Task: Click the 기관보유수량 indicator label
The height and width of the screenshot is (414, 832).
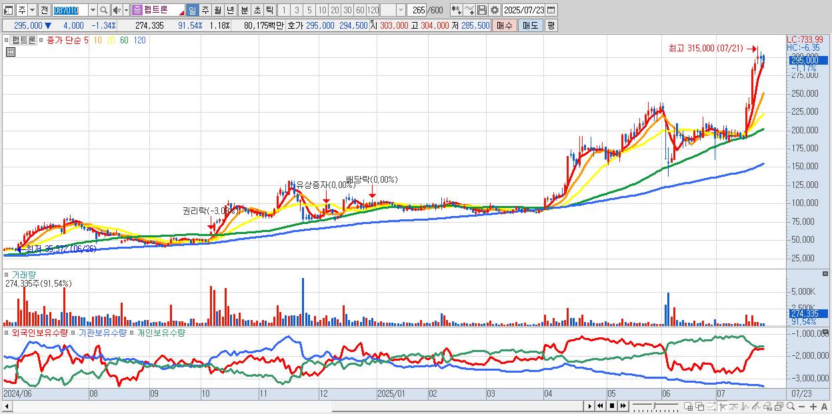Action: click(102, 332)
